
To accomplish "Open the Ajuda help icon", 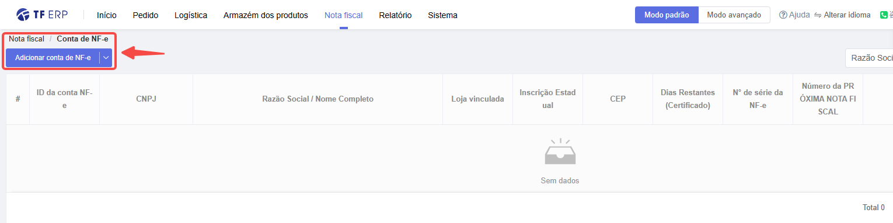I will 783,15.
